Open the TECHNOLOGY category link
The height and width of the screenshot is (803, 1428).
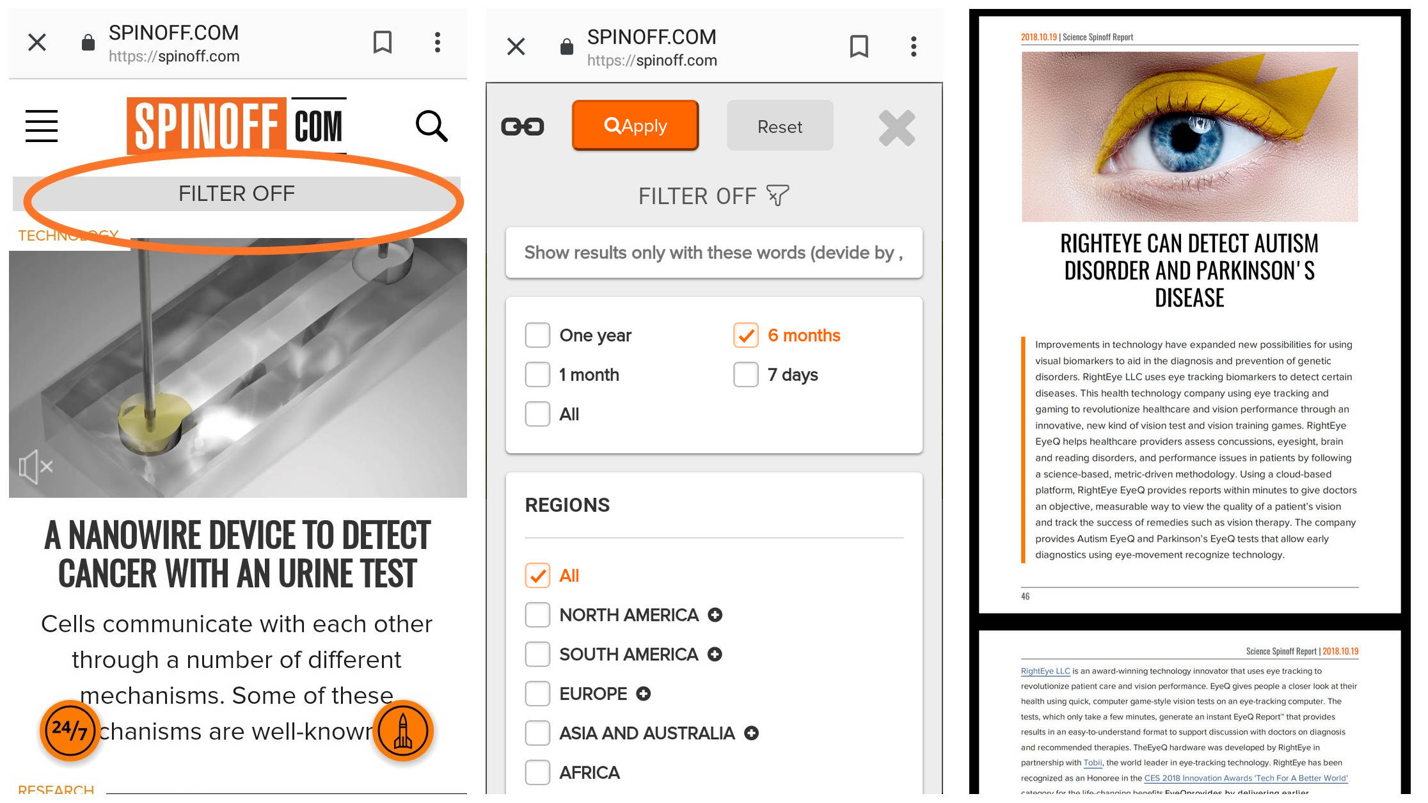(68, 235)
